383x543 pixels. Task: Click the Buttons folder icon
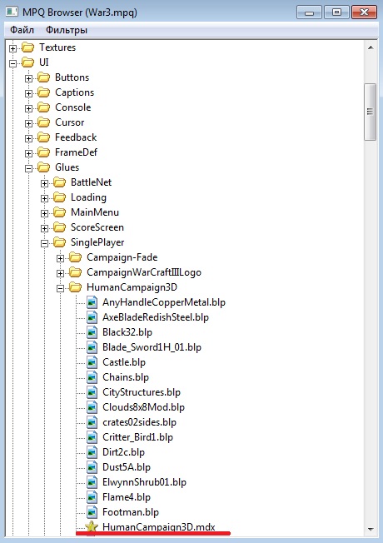click(43, 77)
